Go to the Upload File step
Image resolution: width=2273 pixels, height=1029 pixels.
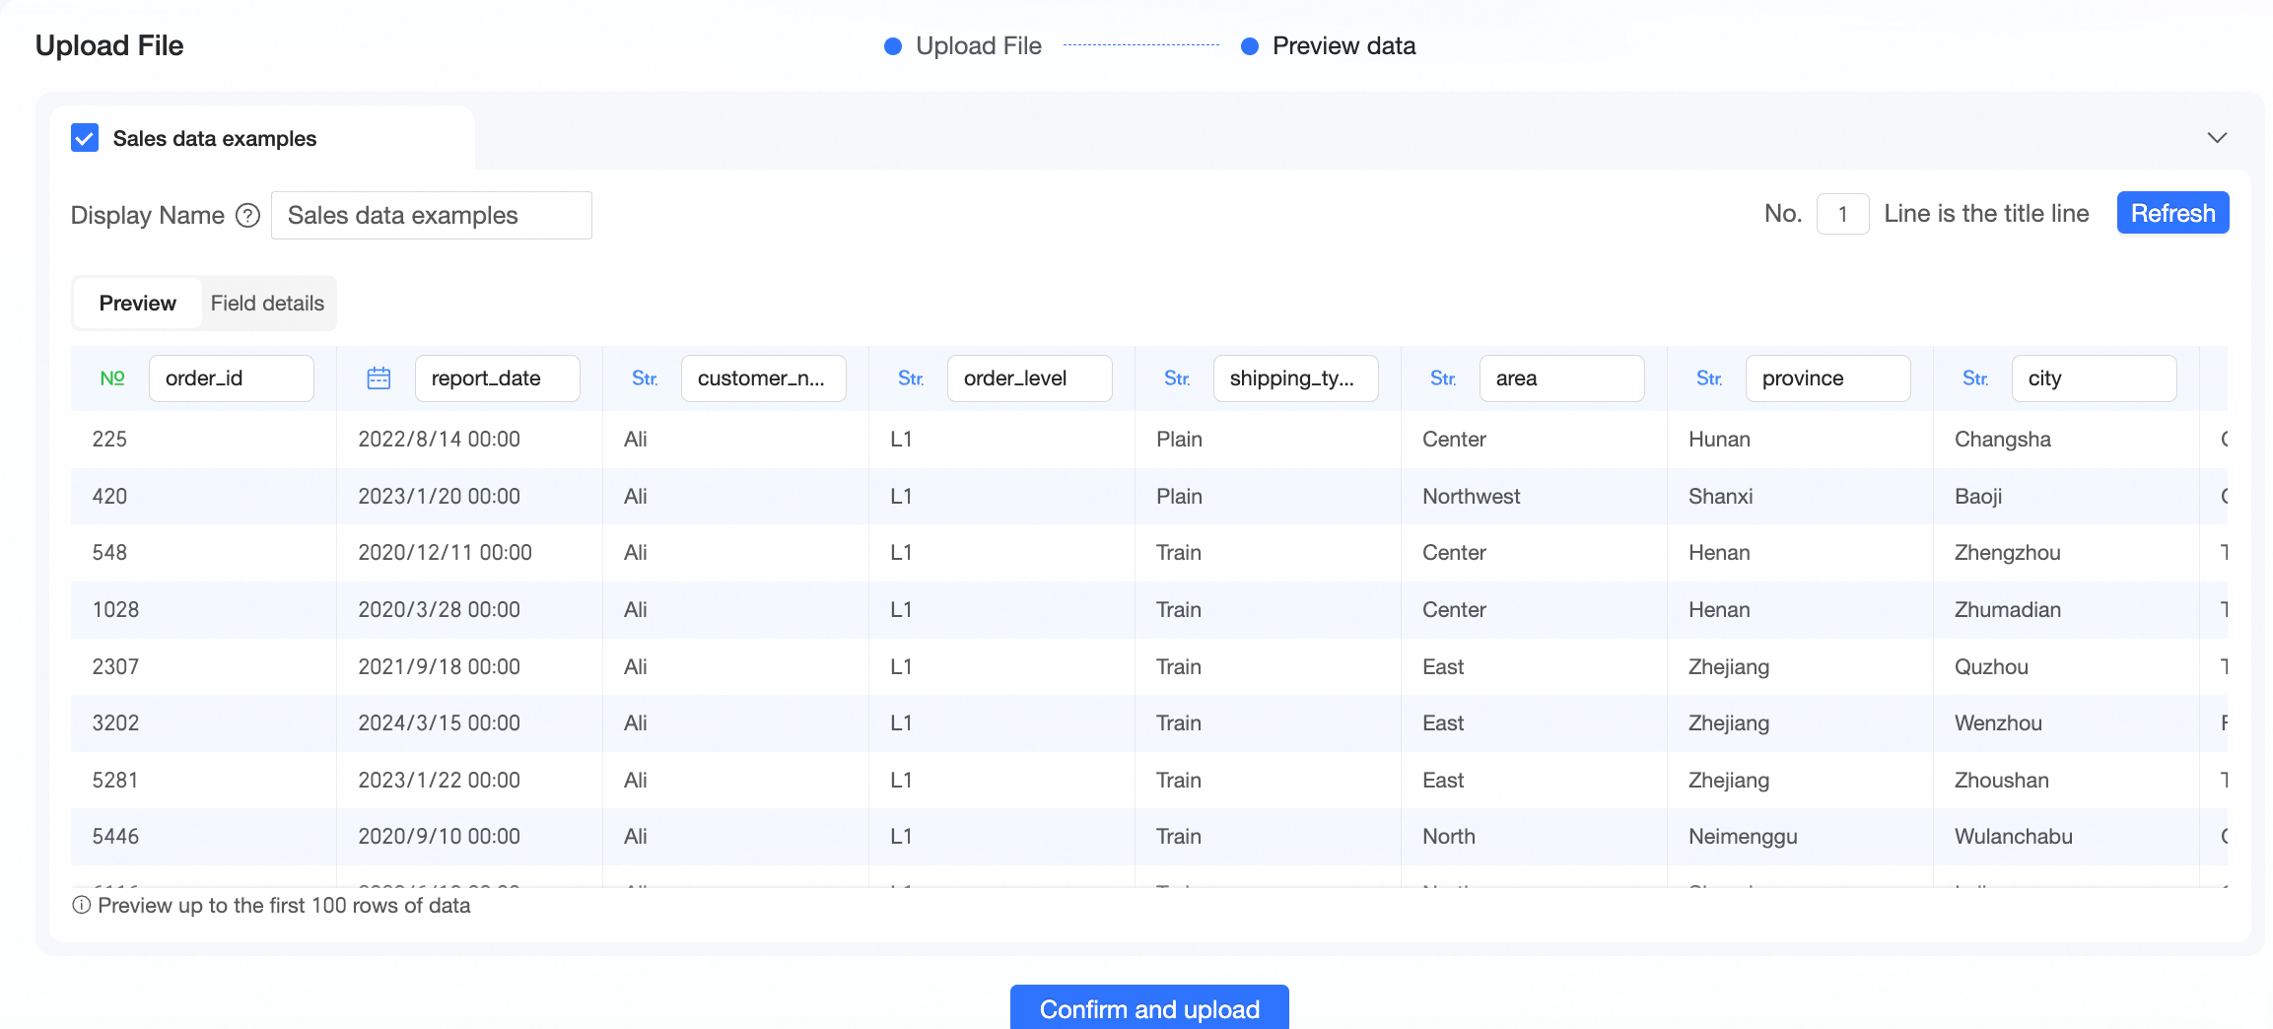click(x=978, y=46)
